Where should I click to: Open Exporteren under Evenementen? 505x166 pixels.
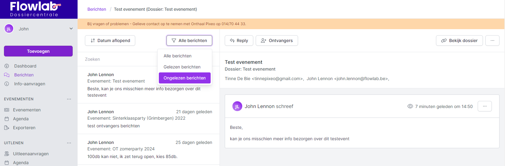click(24, 128)
